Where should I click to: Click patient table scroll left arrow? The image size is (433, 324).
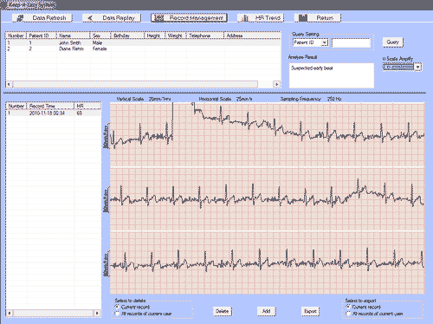click(x=10, y=84)
